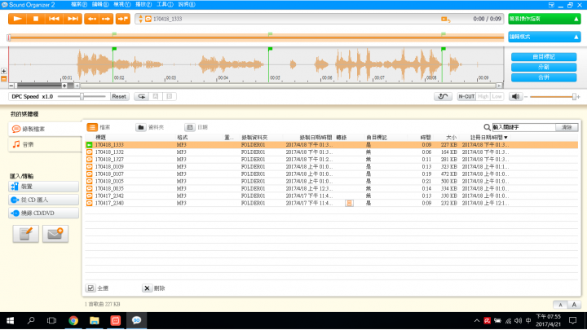Click the third green track mark flag near 00:08

click(444, 49)
